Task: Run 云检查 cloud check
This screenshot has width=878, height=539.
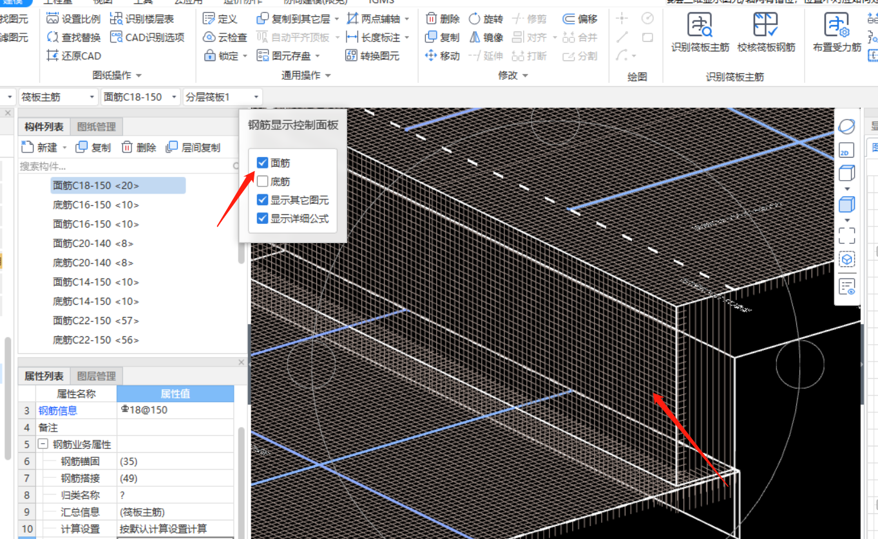Action: tap(225, 37)
